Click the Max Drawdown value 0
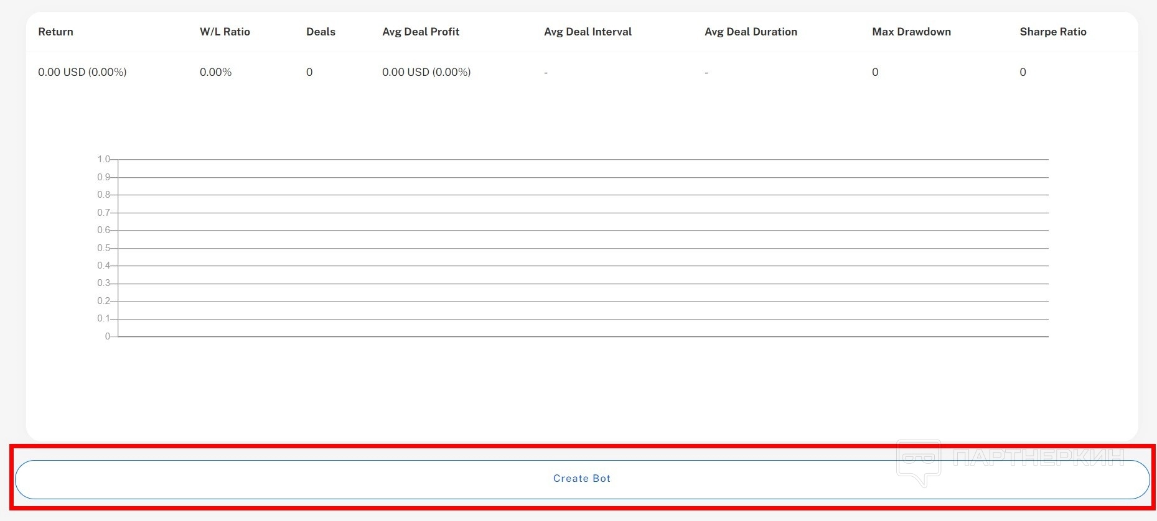The height and width of the screenshot is (521, 1157). click(x=875, y=72)
